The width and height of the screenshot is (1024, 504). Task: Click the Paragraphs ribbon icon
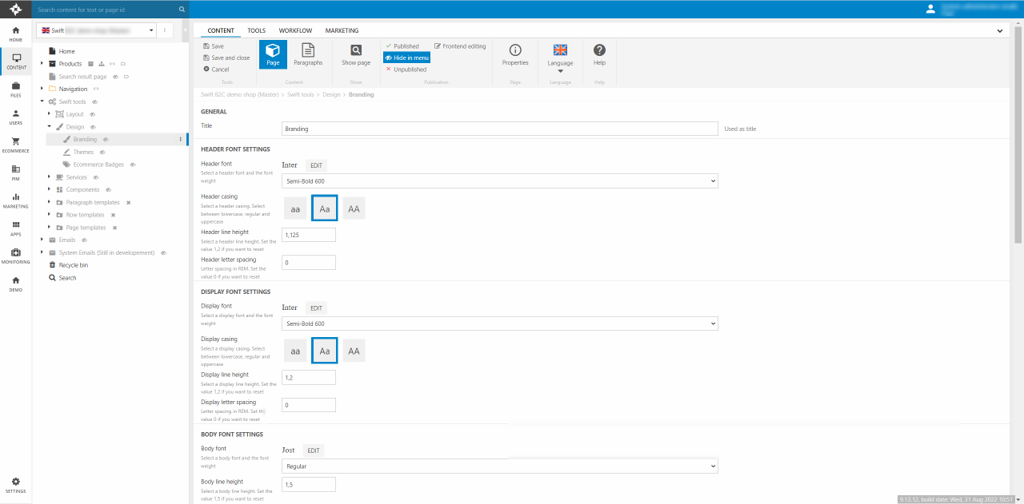308,54
